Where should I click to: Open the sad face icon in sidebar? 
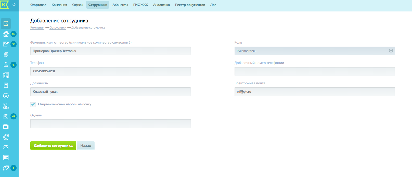(6, 96)
